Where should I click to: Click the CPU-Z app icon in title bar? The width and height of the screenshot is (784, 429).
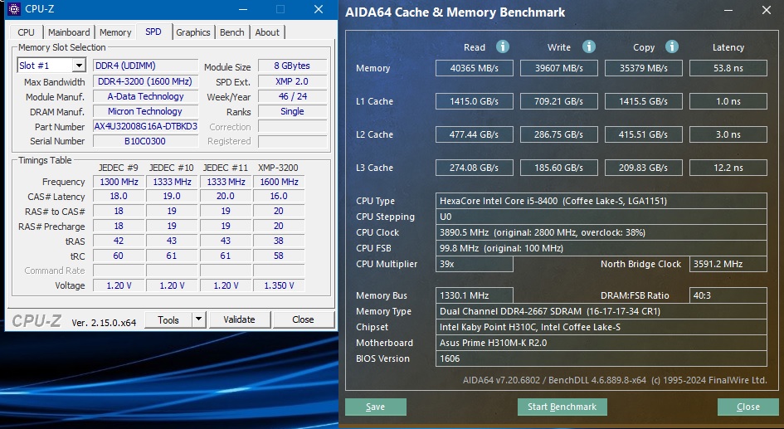click(x=14, y=9)
